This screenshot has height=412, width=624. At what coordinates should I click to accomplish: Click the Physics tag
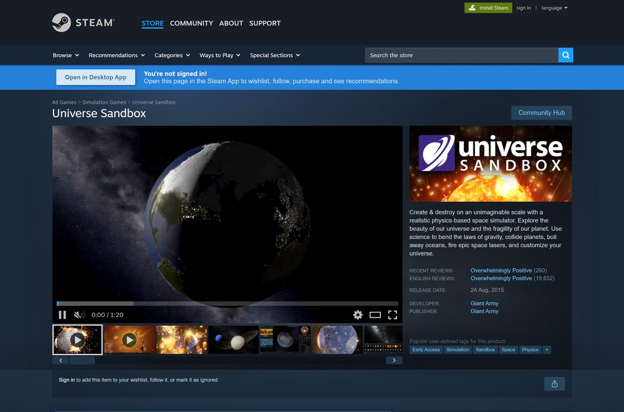[530, 350]
